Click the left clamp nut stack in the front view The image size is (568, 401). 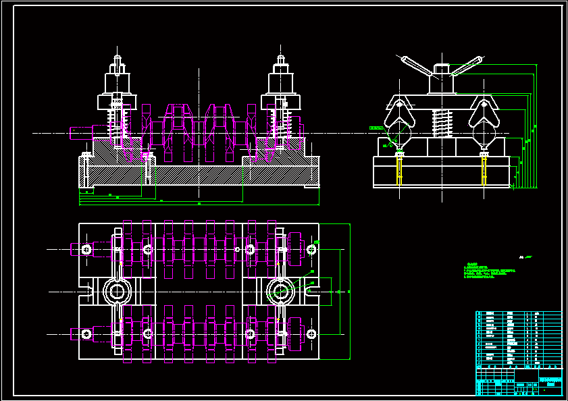pyautogui.click(x=117, y=82)
